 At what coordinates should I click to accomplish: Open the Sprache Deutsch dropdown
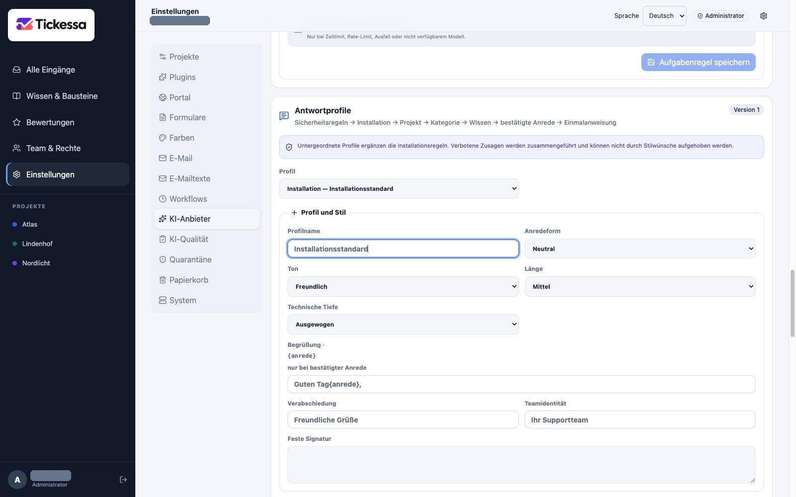(665, 16)
